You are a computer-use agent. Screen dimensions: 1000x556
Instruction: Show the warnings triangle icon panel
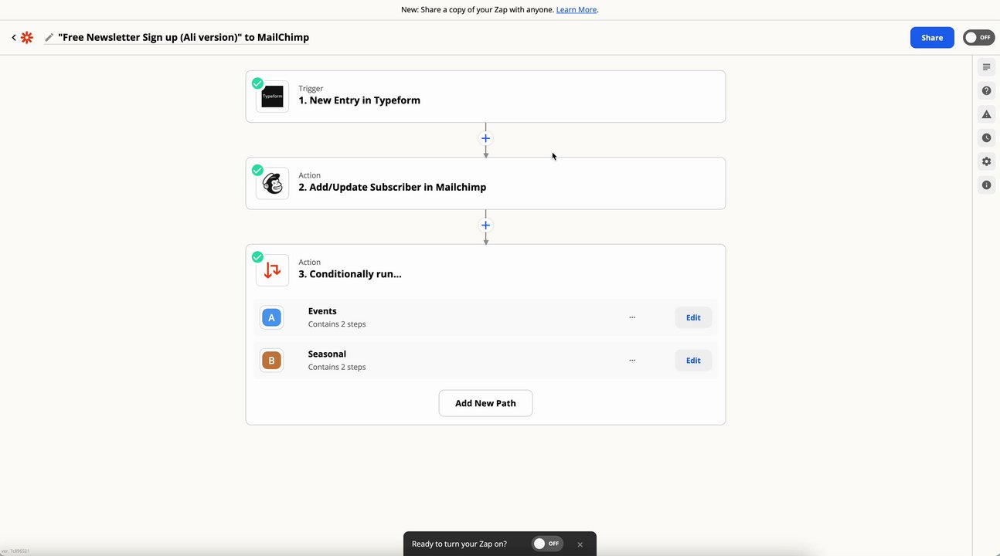pos(986,114)
